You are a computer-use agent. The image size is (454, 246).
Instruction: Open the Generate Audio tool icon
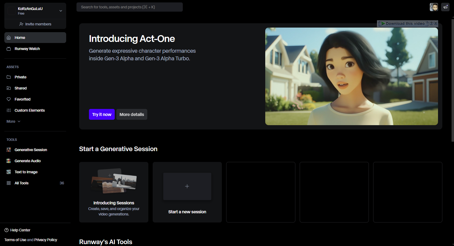(x=9, y=161)
